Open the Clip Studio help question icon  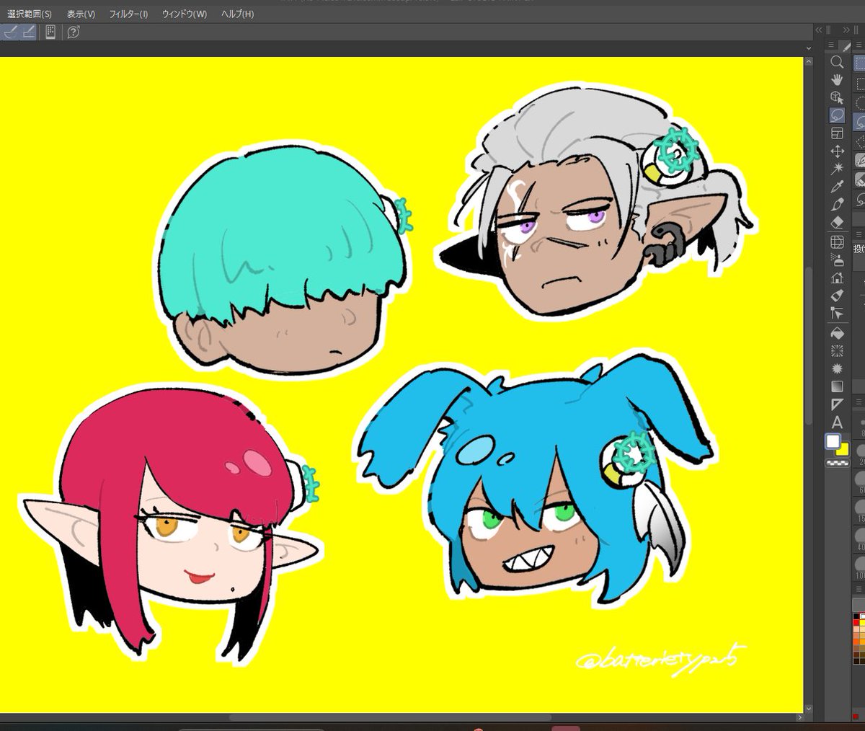click(73, 32)
